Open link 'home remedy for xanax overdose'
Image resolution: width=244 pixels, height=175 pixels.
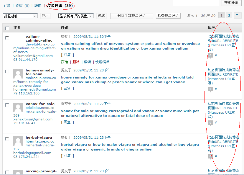pyautogui.click(x=94, y=77)
